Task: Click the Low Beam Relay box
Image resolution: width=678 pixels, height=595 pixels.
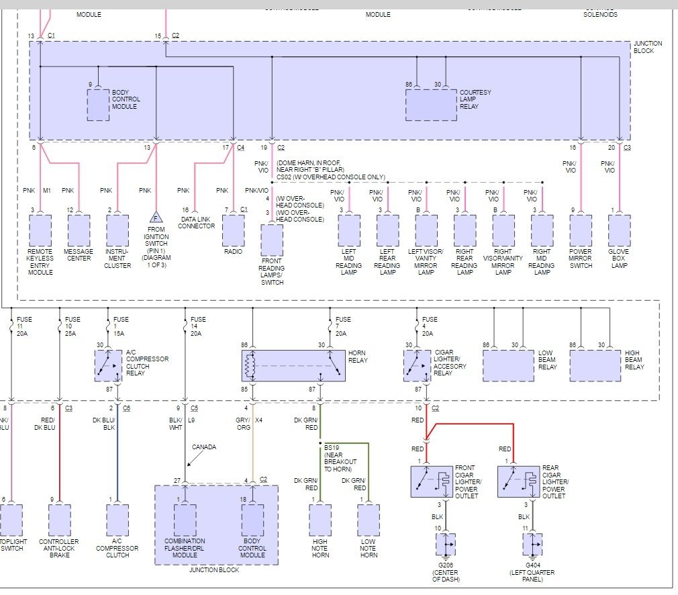Action: coord(508,365)
